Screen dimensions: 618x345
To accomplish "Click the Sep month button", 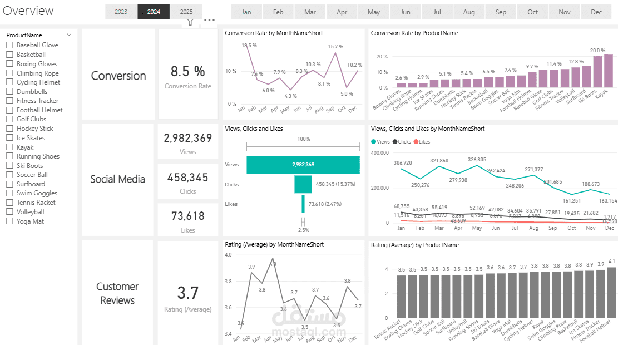I will point(501,12).
